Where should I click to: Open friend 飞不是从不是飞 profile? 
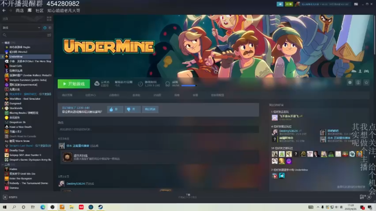[289, 116]
